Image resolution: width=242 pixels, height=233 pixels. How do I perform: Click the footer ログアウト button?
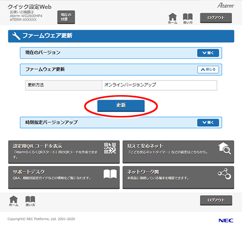(x=216, y=200)
